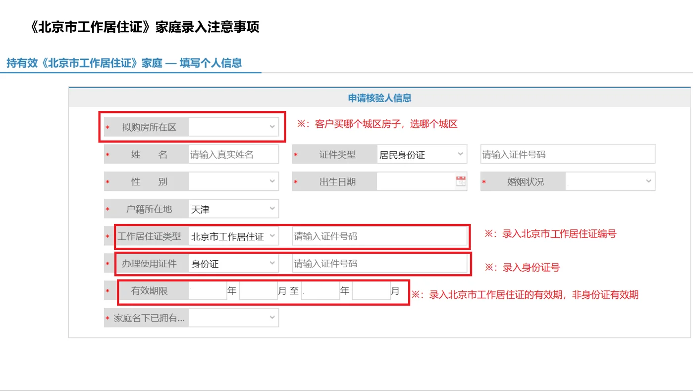Open the 拟购房所在区 dropdown
Screen dimensions: 693x391
pos(233,127)
